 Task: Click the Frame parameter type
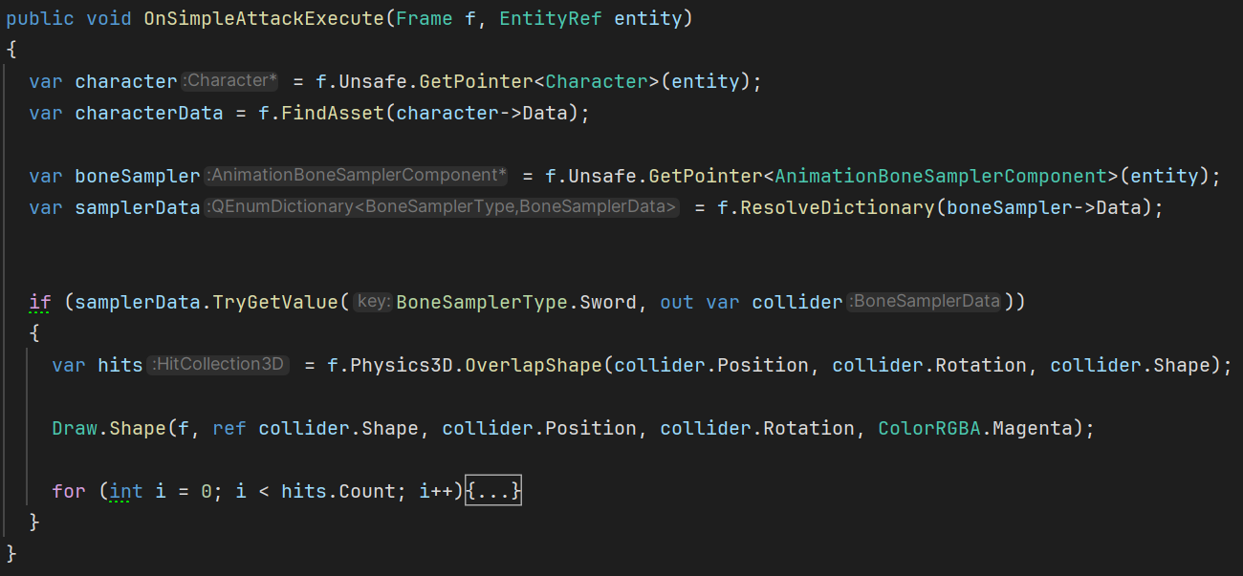(423, 18)
